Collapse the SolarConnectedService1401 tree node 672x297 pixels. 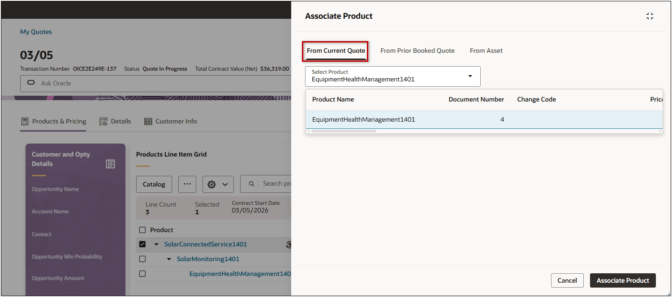pos(156,244)
